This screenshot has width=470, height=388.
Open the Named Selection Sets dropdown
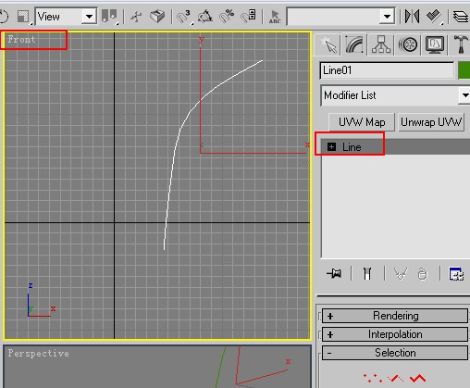point(387,17)
